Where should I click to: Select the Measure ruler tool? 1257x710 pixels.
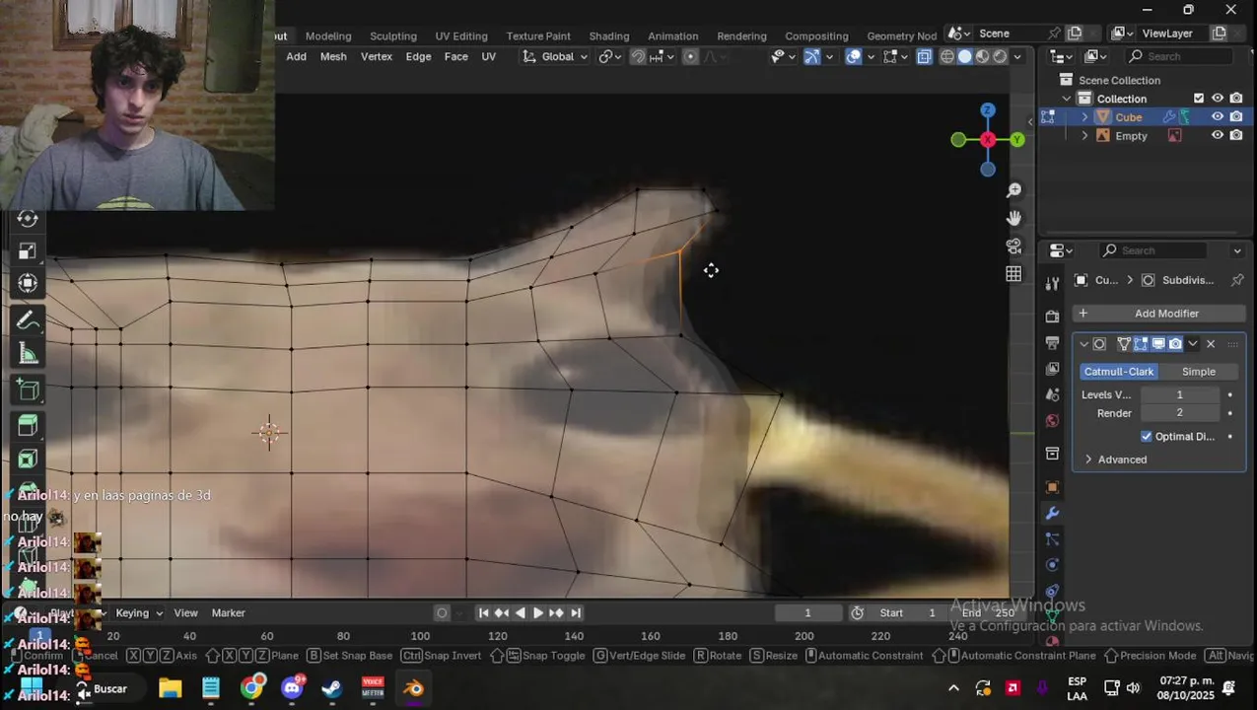coord(28,354)
